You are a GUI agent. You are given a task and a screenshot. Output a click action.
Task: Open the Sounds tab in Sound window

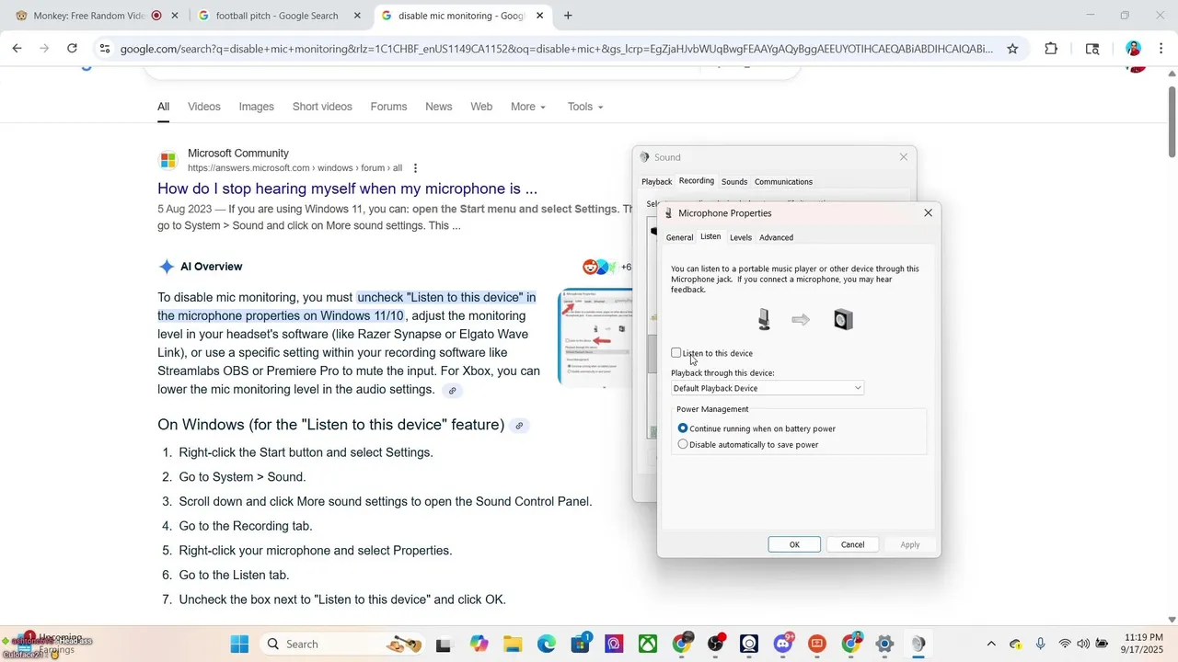click(x=734, y=182)
